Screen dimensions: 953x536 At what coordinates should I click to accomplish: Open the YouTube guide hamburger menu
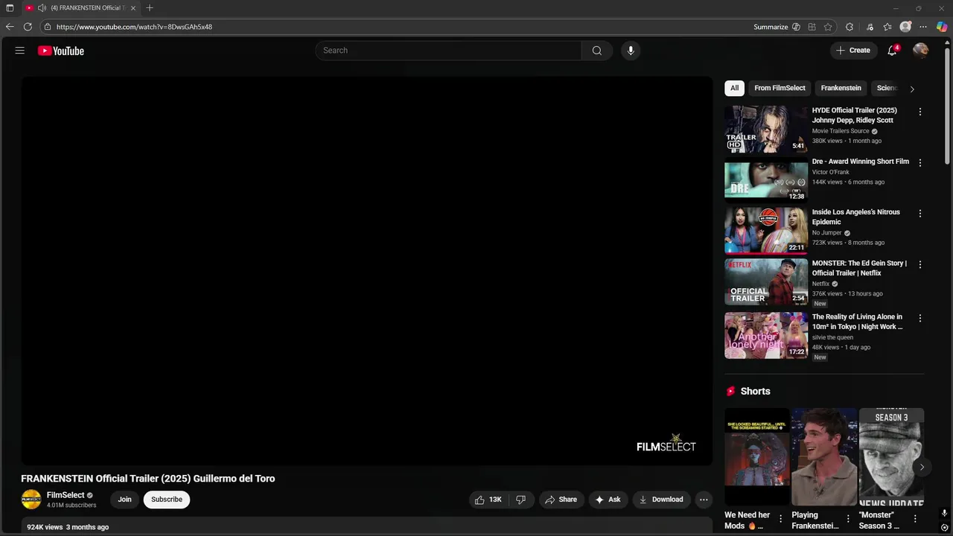tap(20, 51)
